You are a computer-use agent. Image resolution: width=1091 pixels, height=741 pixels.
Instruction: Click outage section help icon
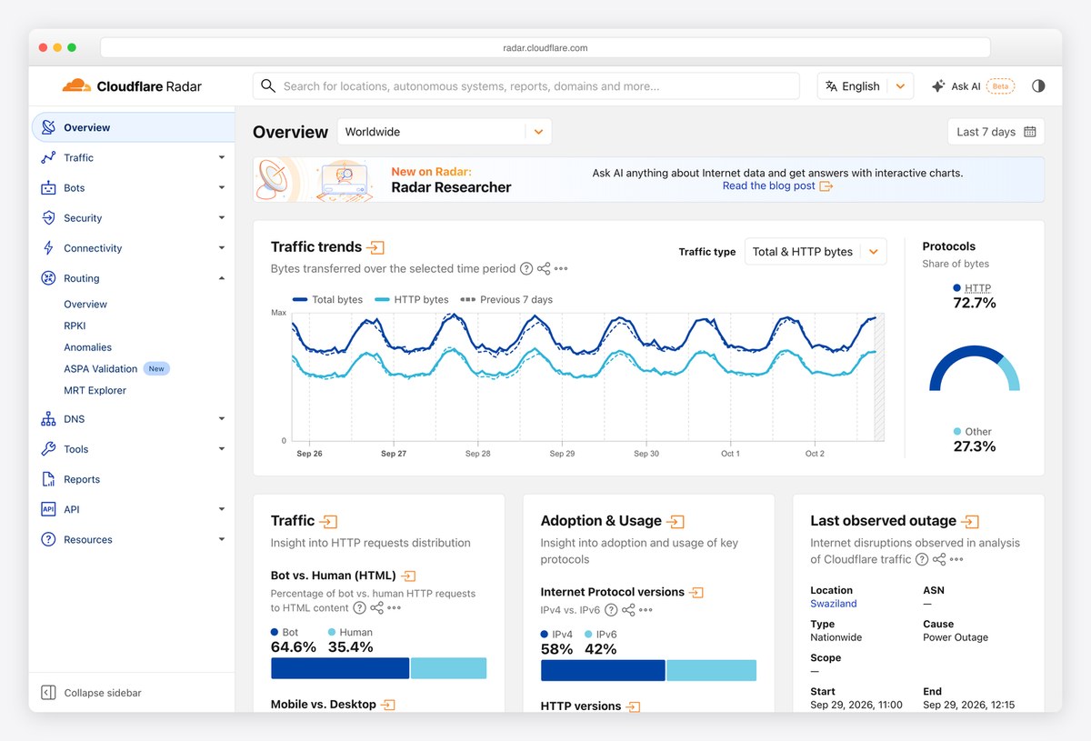pos(922,560)
